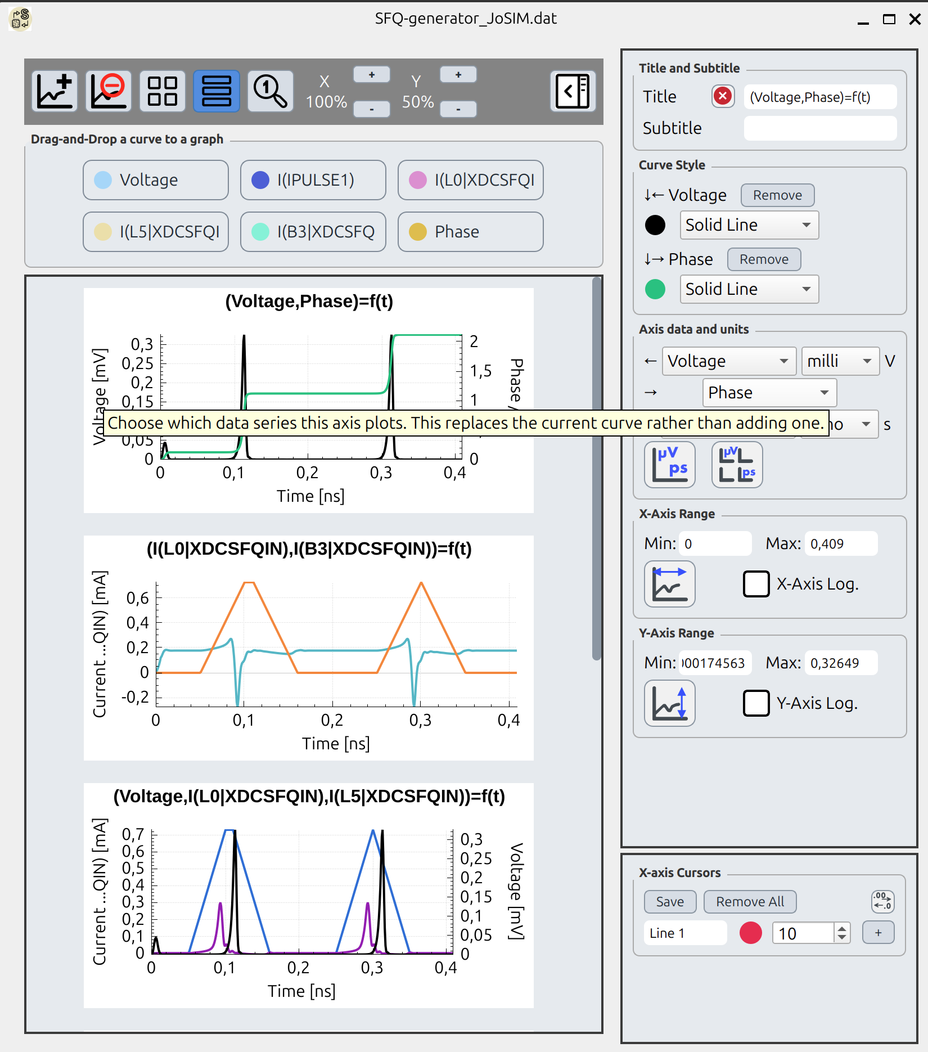Image resolution: width=928 pixels, height=1052 pixels.
Task: Open left axis Voltage data dropdown
Action: point(729,361)
